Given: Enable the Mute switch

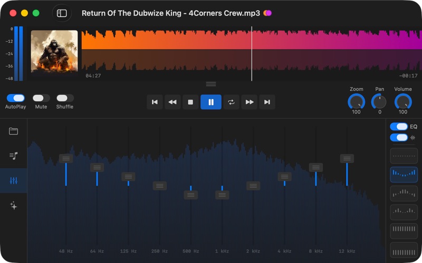Looking at the screenshot, I should click(x=41, y=98).
